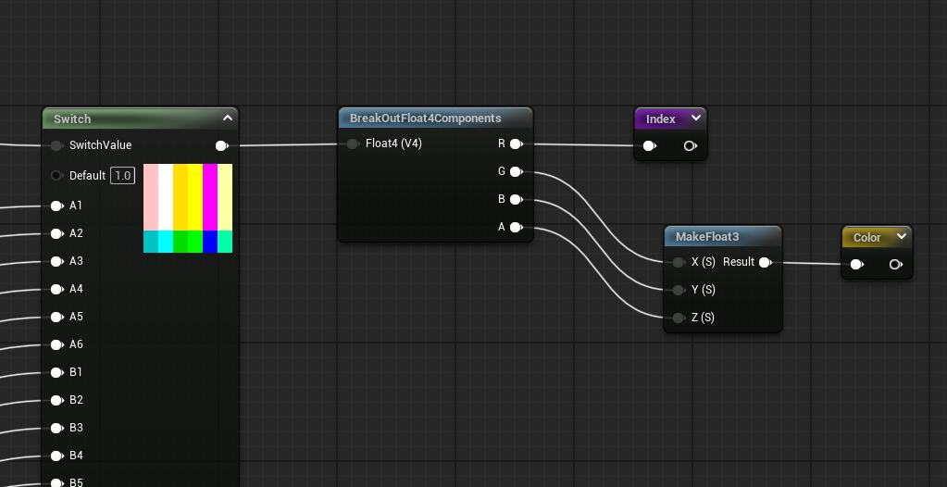Click the Y (S) input pin
947x487 pixels.
[x=679, y=290]
